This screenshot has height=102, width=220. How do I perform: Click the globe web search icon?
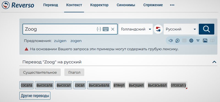pyautogui.click(x=191, y=41)
